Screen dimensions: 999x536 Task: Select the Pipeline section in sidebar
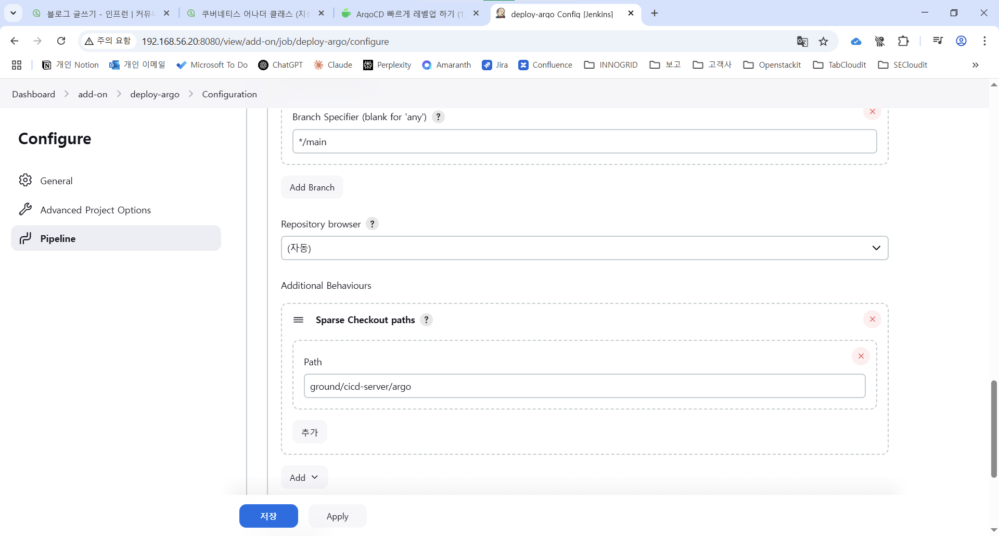click(116, 238)
